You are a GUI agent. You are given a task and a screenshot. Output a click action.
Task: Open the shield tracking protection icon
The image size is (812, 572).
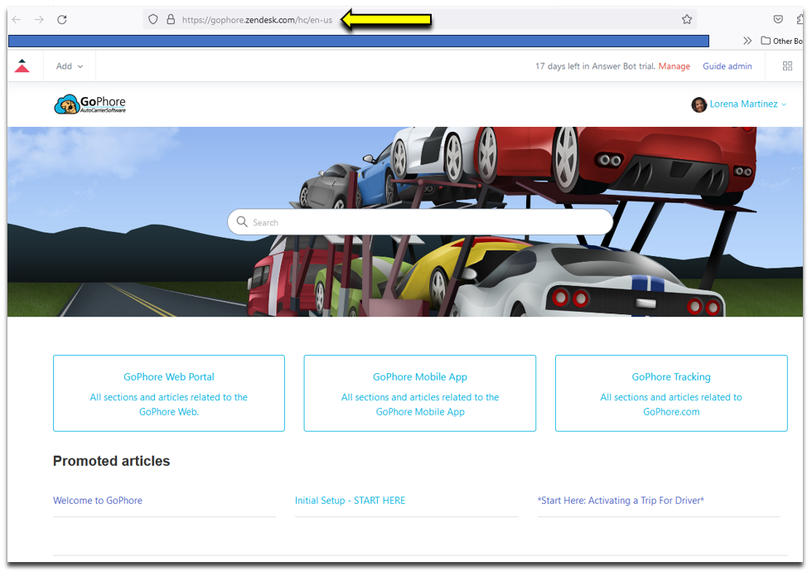(x=152, y=20)
